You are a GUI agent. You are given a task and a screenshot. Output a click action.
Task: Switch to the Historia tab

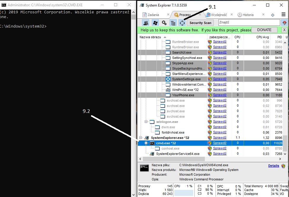(x=248, y=15)
